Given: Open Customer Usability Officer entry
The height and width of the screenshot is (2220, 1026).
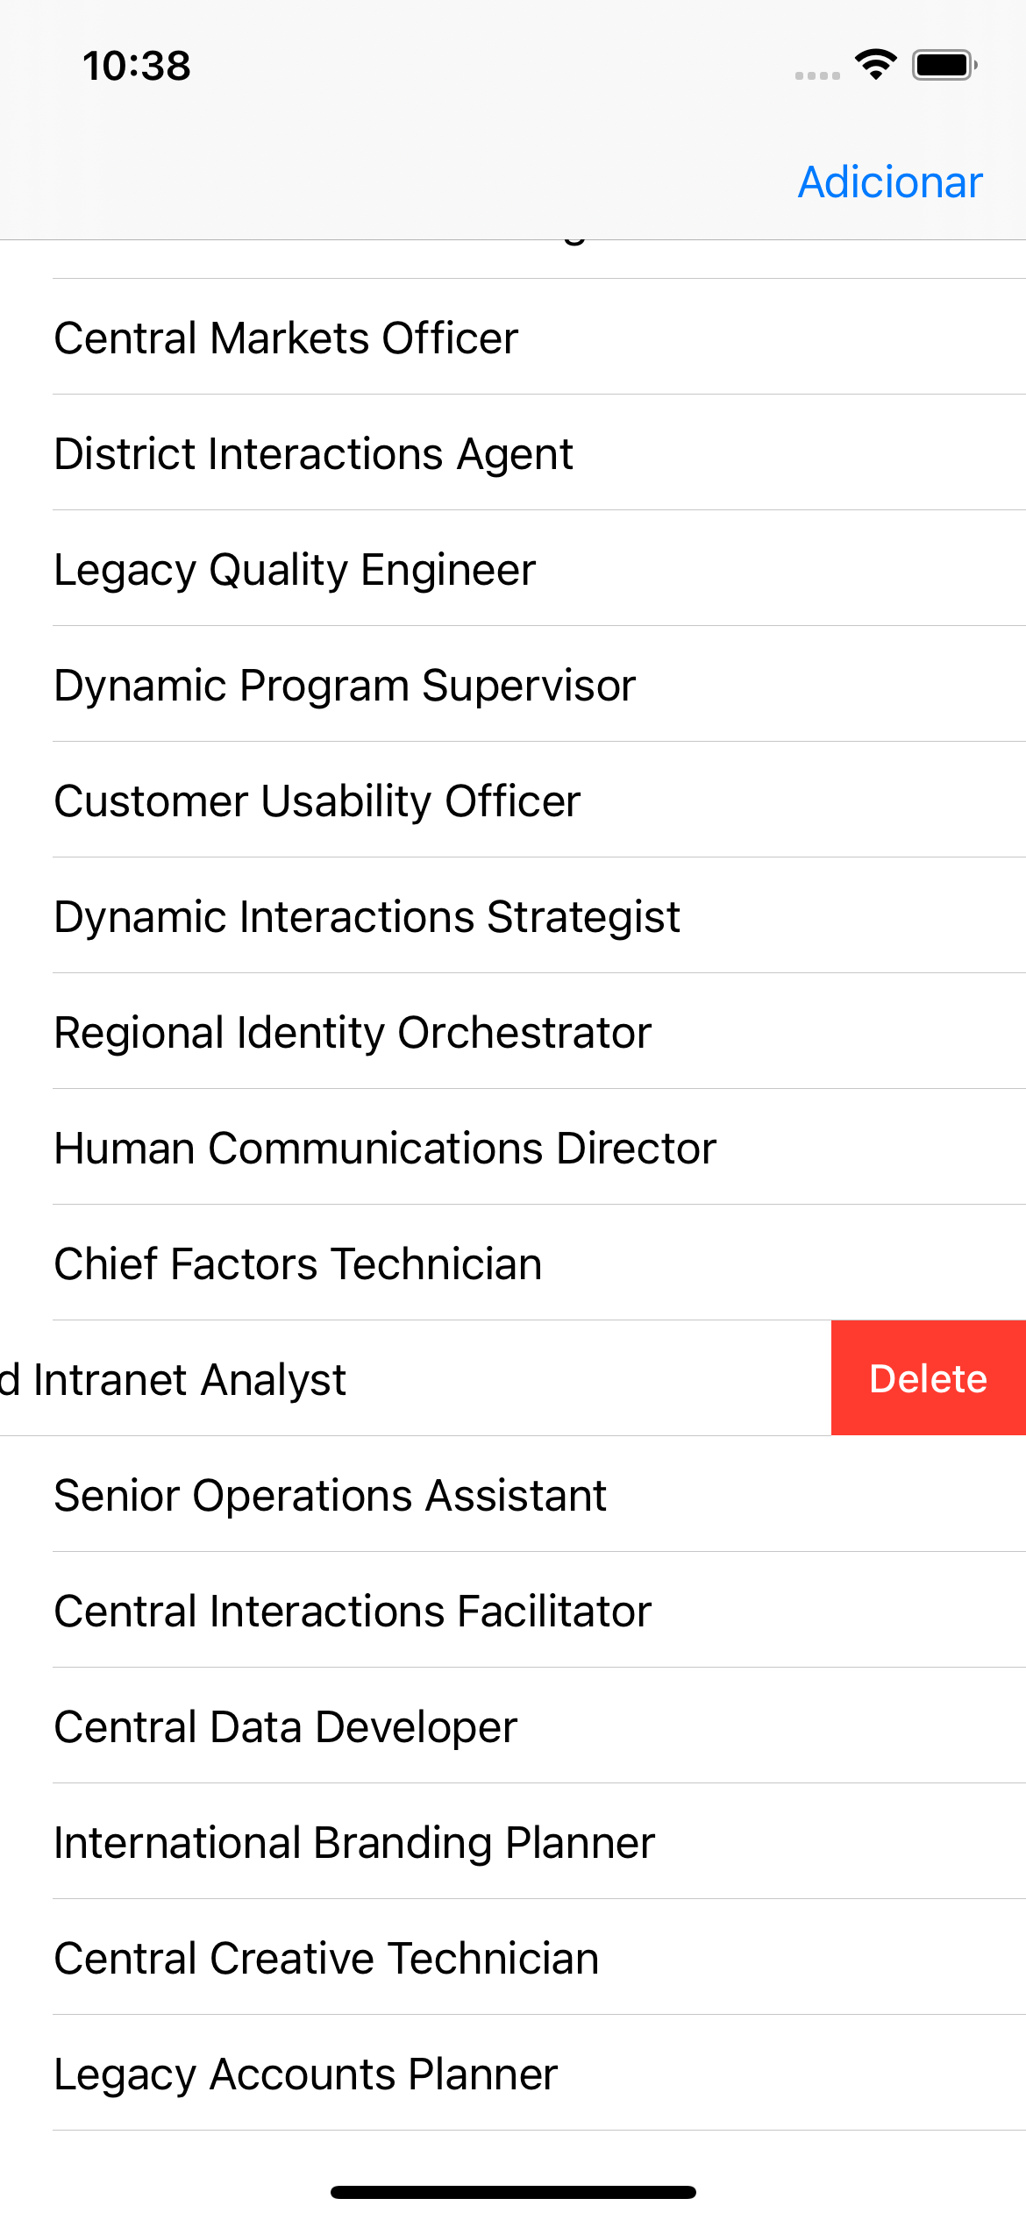Looking at the screenshot, I should (513, 800).
